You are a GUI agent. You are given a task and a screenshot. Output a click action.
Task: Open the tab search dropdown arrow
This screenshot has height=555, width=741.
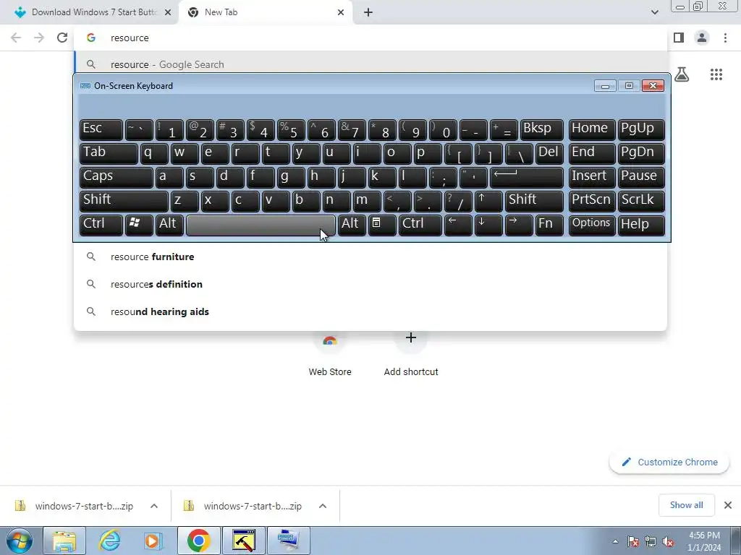(x=654, y=12)
